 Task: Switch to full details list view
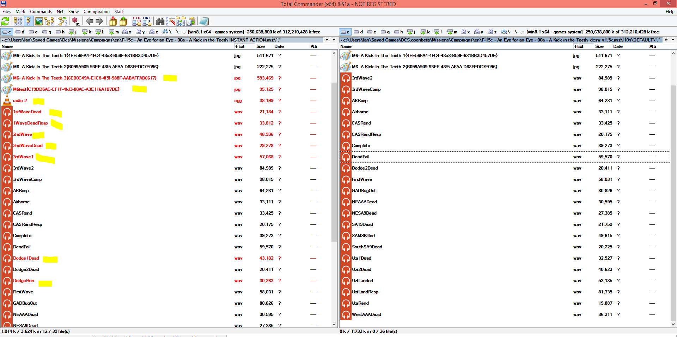pos(29,21)
